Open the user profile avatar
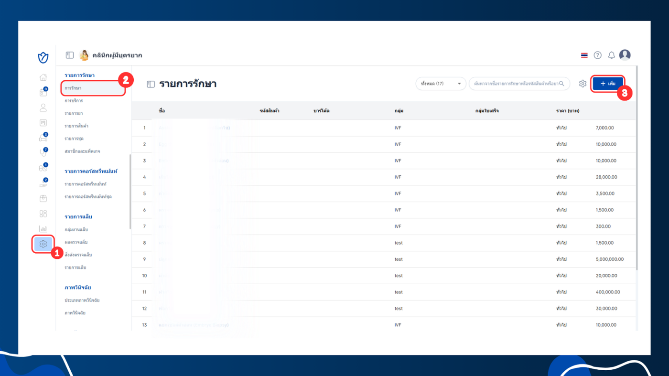669x376 pixels. tap(625, 55)
